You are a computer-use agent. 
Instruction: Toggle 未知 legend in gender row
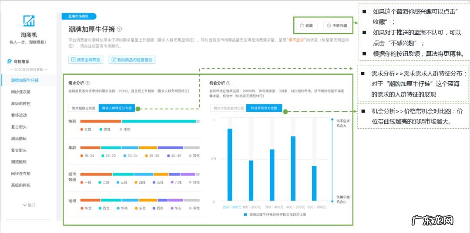[125, 130]
